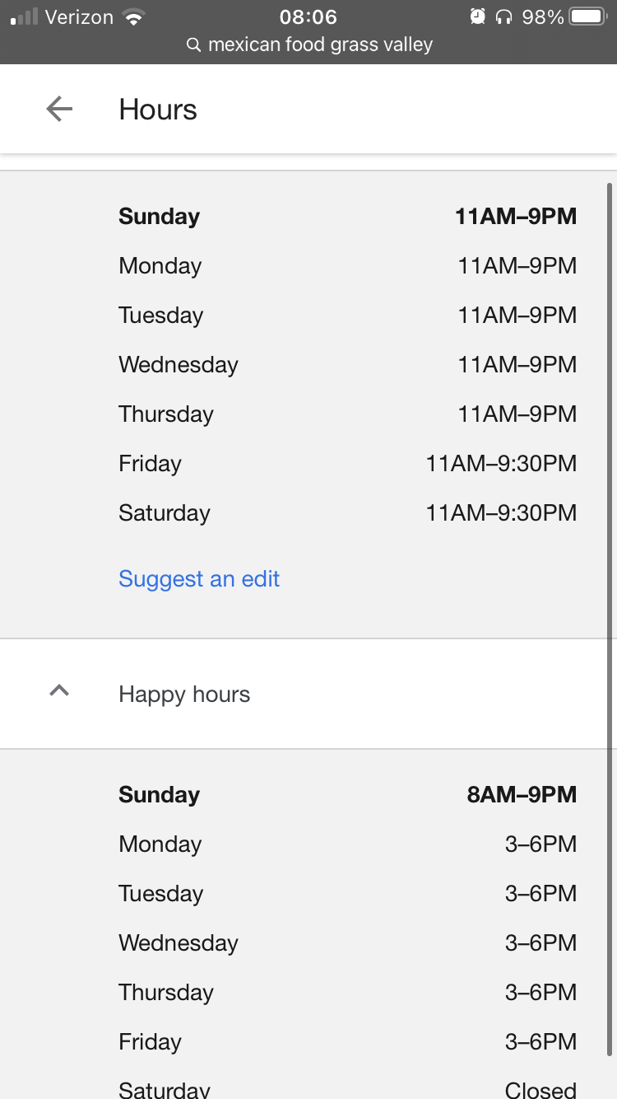The width and height of the screenshot is (617, 1099).
Task: Tap the headphones status icon
Action: pos(503,16)
